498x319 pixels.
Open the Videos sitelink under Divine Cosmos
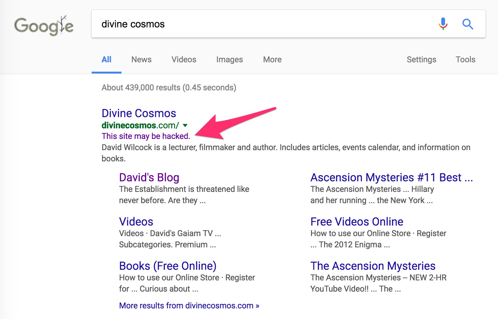click(136, 221)
